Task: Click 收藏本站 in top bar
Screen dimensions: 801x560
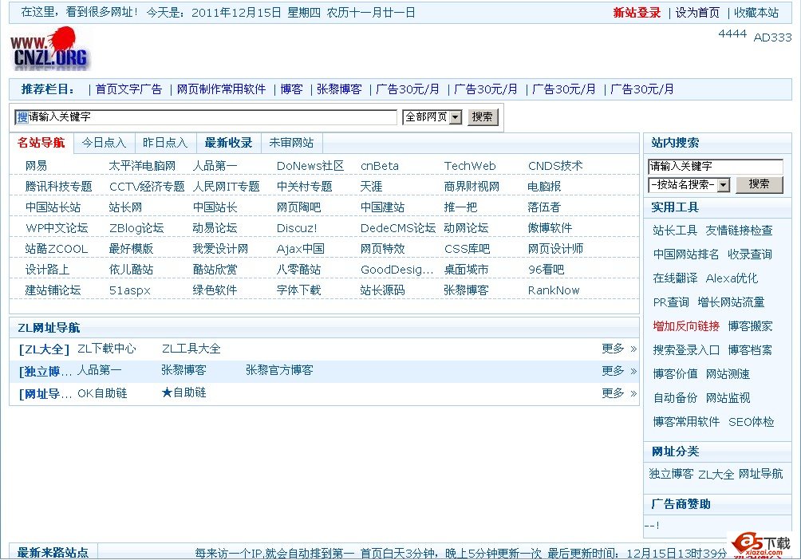Action: point(756,13)
